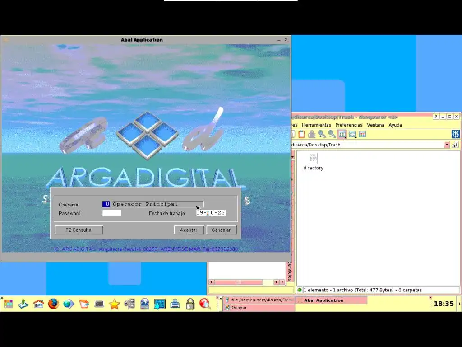Switch to the Abal Application taskbar entry
The width and height of the screenshot is (462, 347).
point(331,300)
